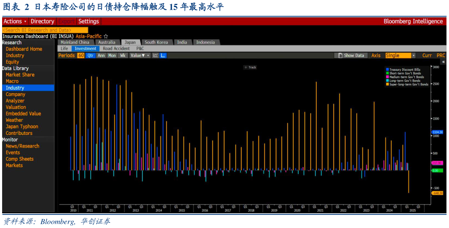Screen dimensions: 449x228
Task: Star the Asia-Pacific dashboard as favorite
Action: tap(106, 36)
